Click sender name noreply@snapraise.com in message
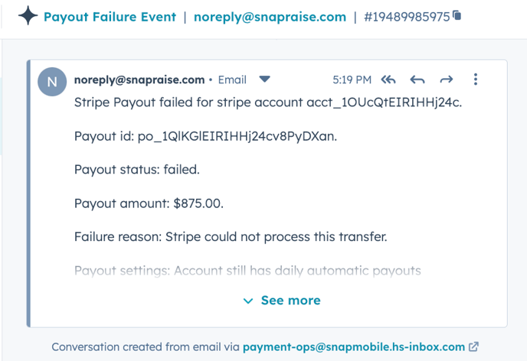Screen dimensions: 527x361 click(139, 80)
